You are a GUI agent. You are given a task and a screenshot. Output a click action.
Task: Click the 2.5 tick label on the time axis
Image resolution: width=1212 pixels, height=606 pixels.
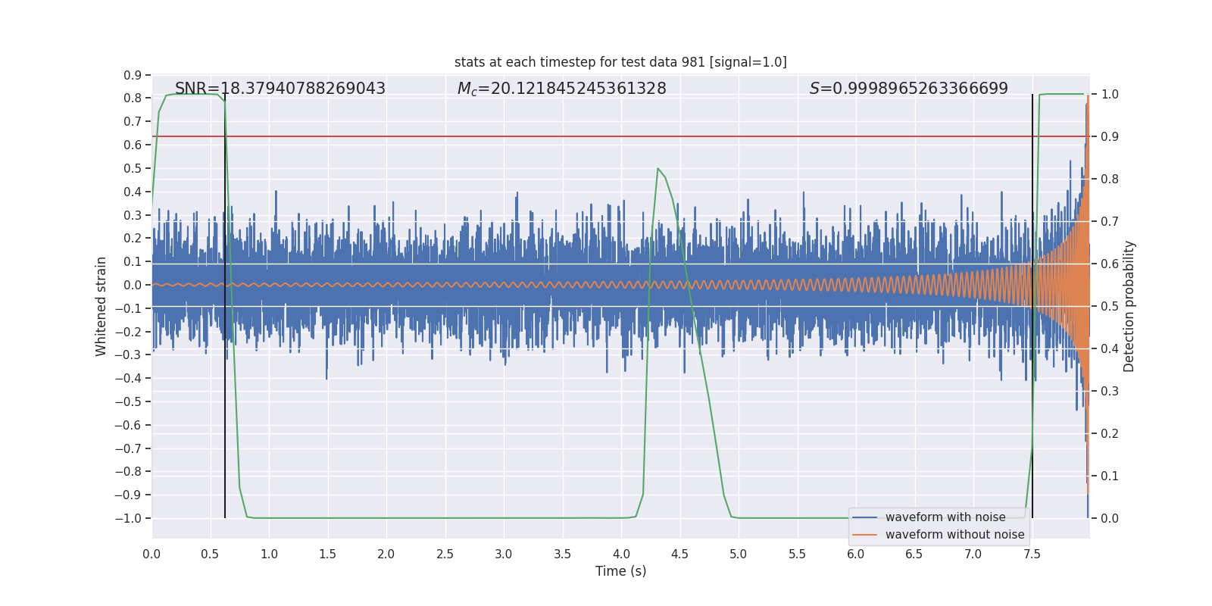(x=445, y=554)
